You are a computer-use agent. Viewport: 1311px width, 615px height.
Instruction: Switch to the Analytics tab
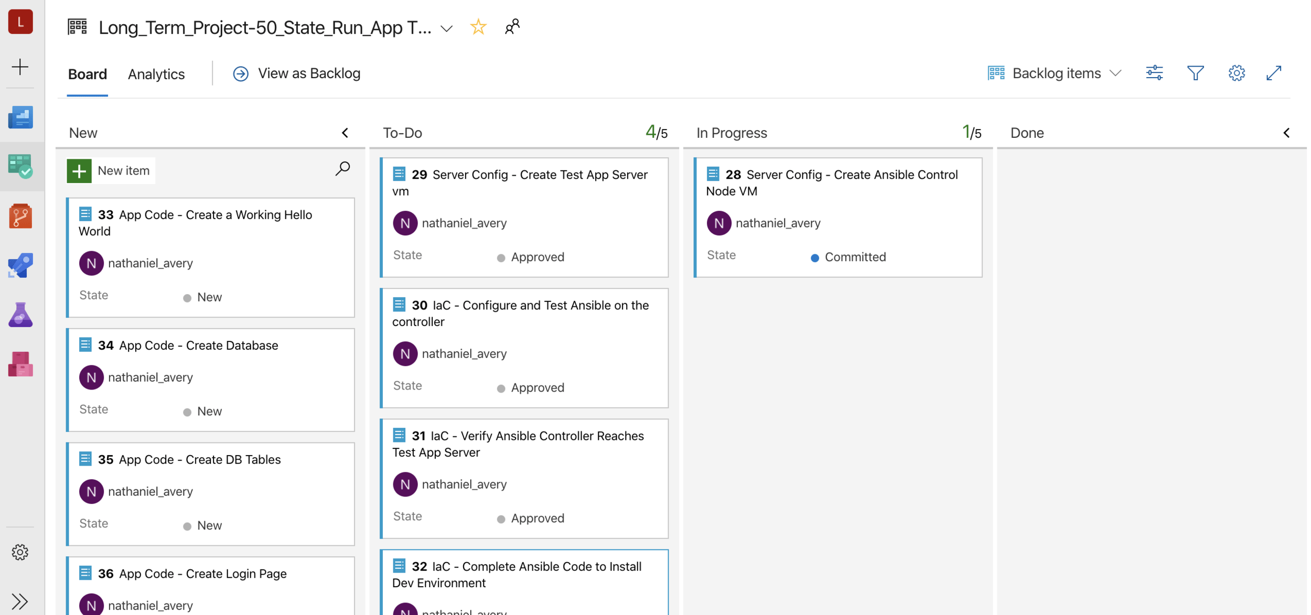[156, 74]
